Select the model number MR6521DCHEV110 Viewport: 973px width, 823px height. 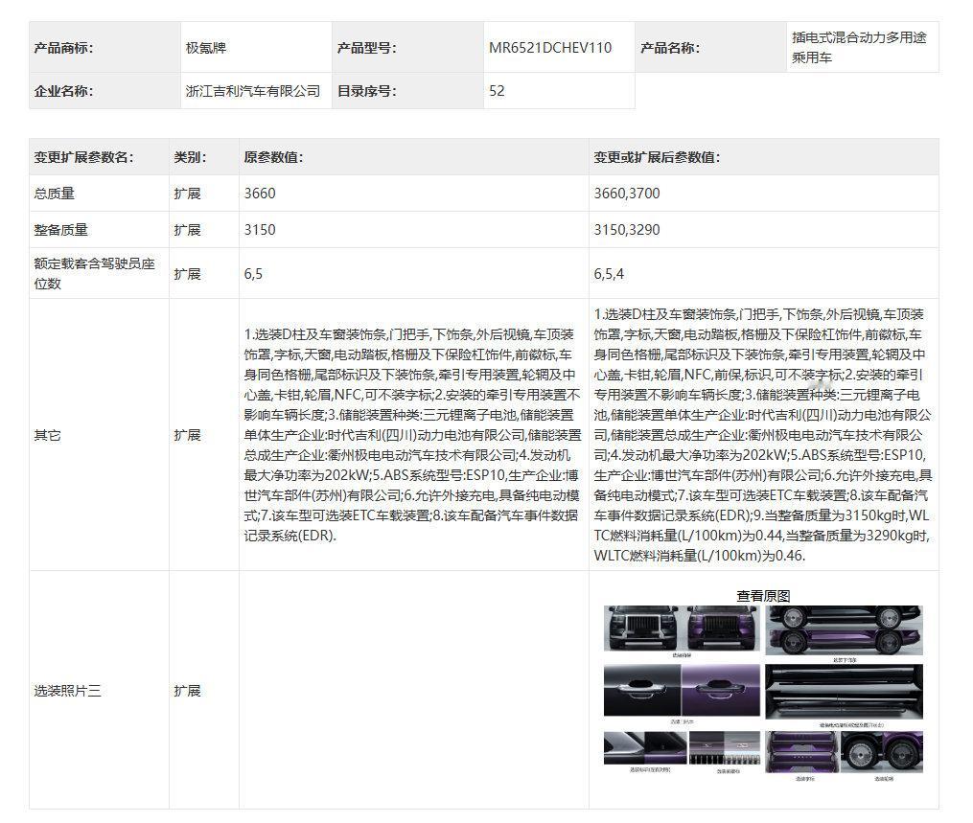pos(550,48)
